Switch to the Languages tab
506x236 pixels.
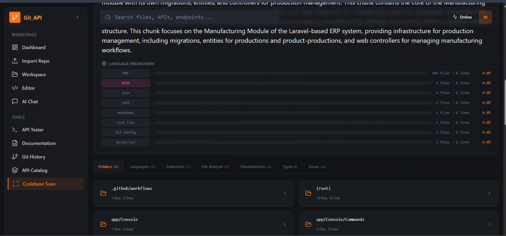142,167
